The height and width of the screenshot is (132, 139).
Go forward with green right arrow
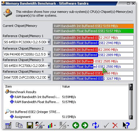click(85, 125)
